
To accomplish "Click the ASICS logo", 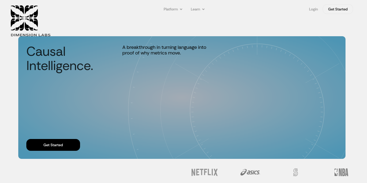I will click(250, 172).
